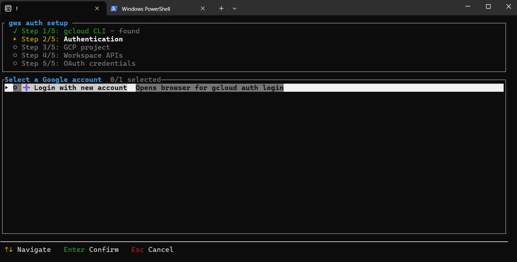The image size is (517, 262).
Task: Click the Esc Cancel hint
Action: (153, 250)
